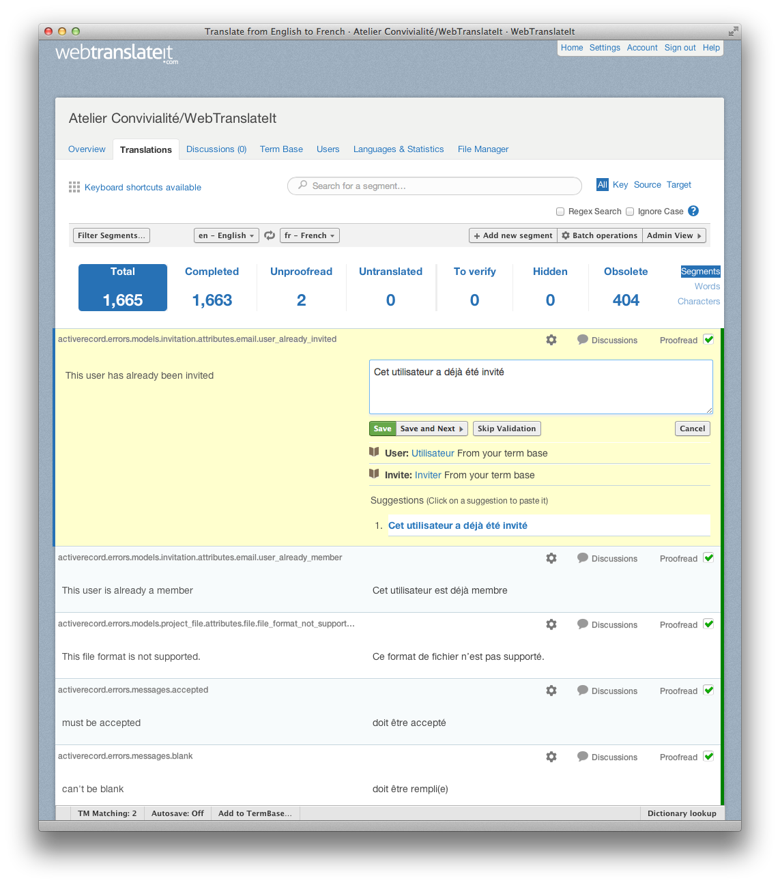Click the French translation text area
Screen dimensions: 780x885
click(x=541, y=387)
